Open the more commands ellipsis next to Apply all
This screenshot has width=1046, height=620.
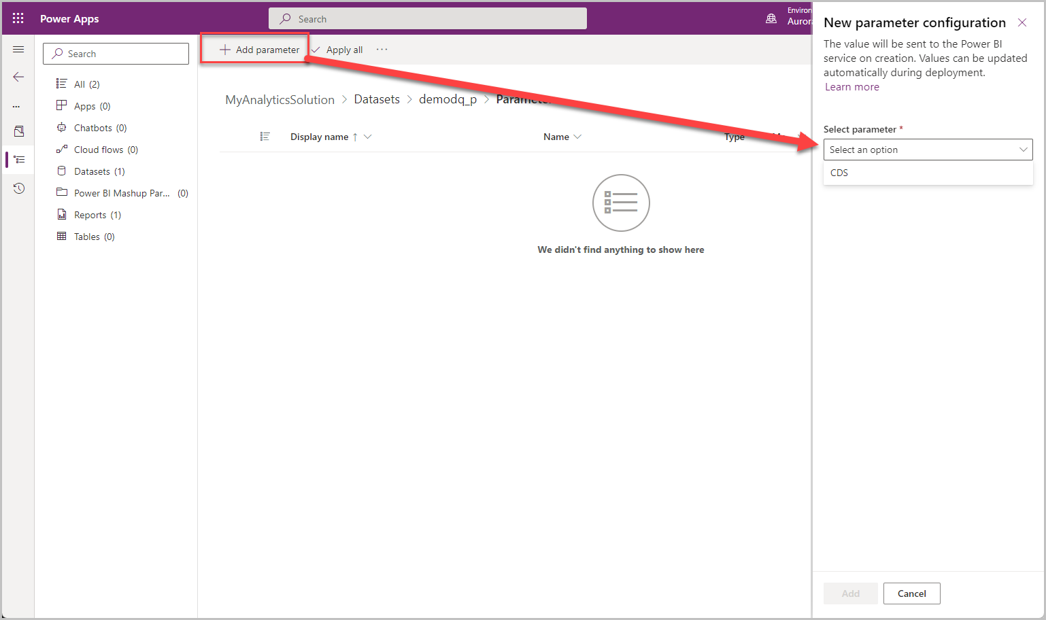click(x=382, y=49)
